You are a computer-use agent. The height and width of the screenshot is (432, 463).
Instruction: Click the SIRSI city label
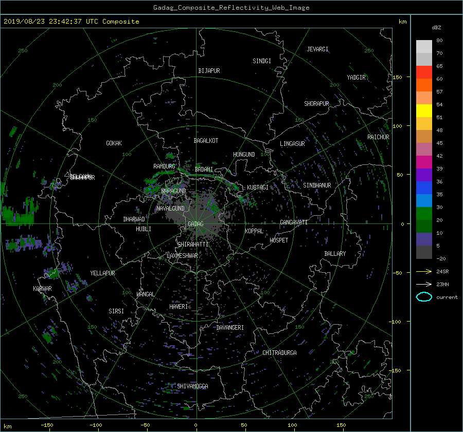pyautogui.click(x=116, y=311)
